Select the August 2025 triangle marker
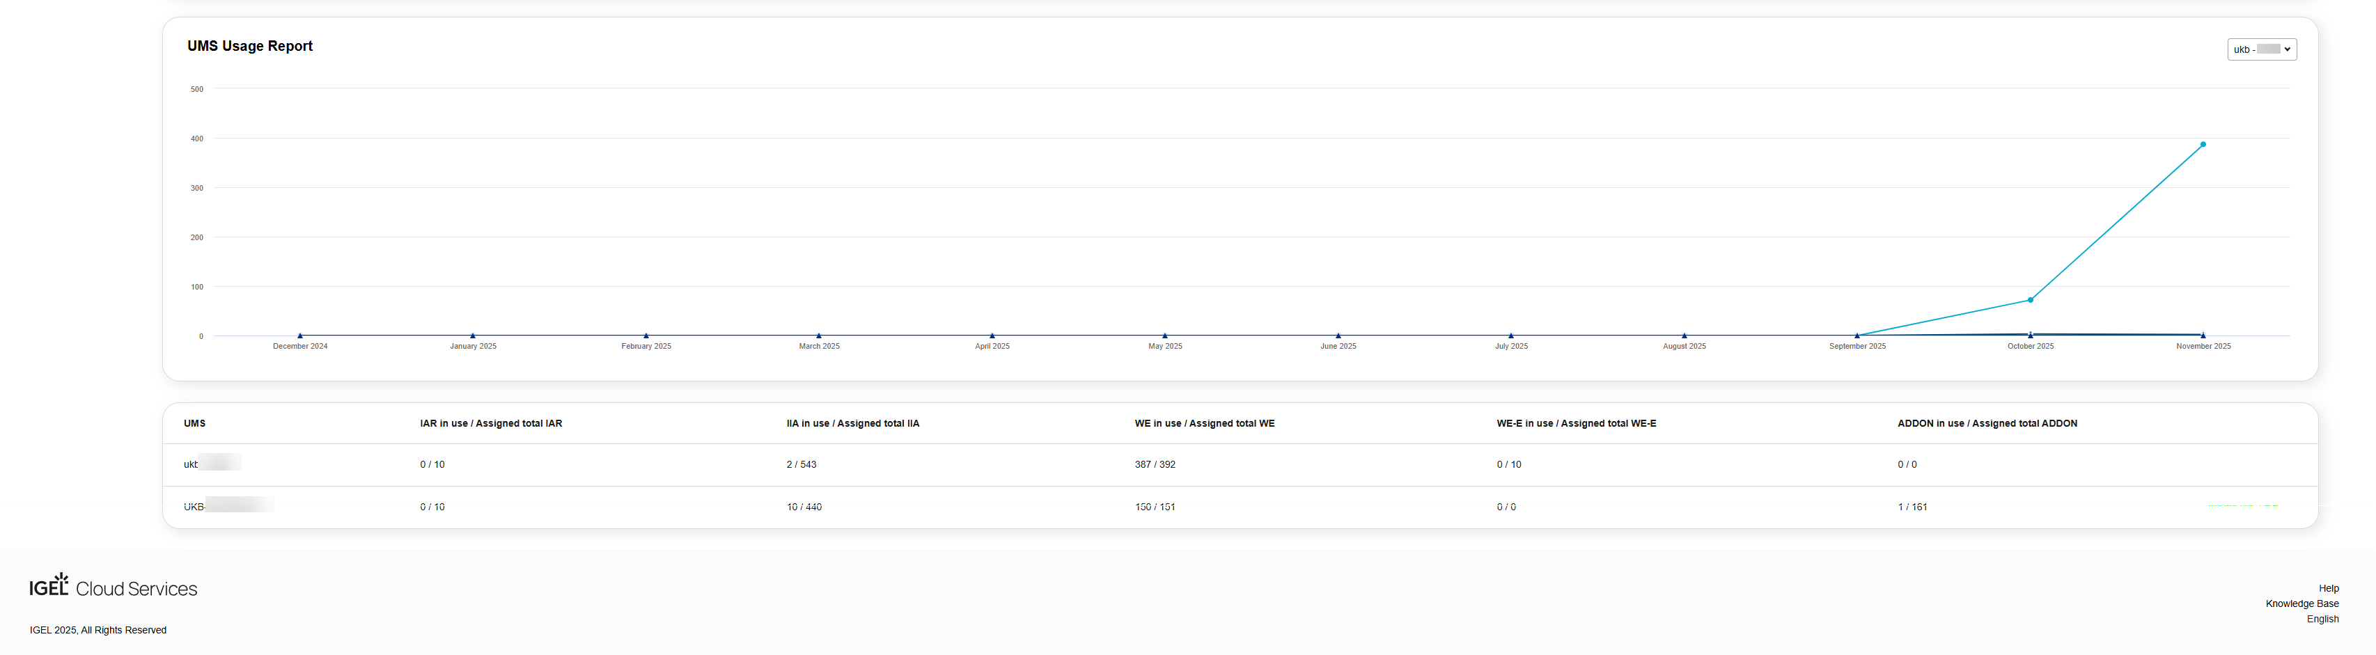 tap(1685, 336)
